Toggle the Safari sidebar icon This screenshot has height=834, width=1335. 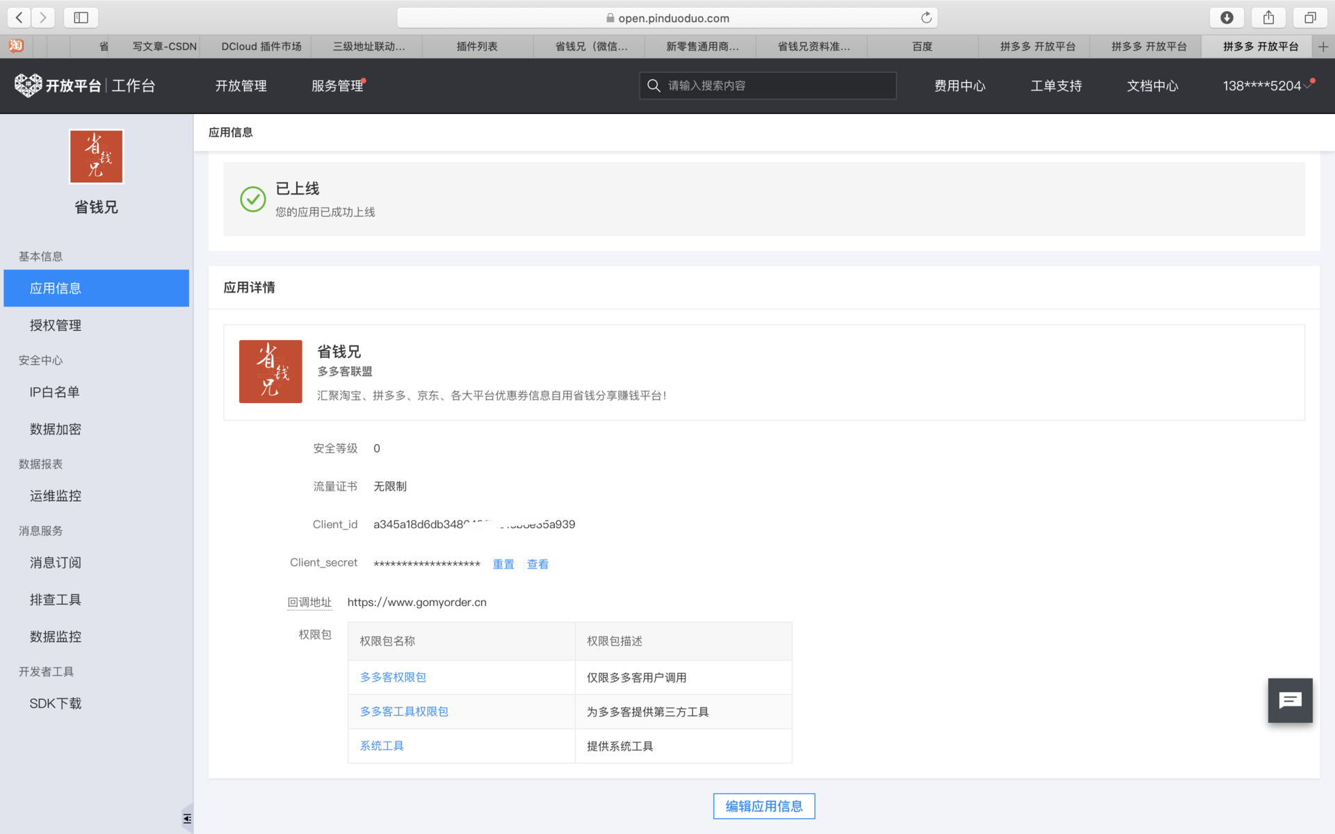point(81,17)
